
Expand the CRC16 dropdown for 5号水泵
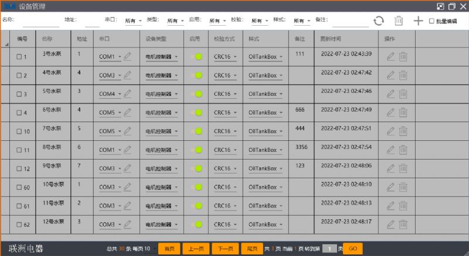coord(225,94)
